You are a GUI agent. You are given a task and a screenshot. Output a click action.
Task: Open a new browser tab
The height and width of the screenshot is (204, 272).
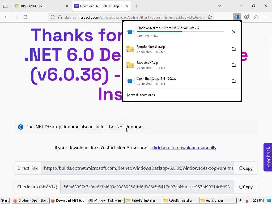click(x=137, y=6)
